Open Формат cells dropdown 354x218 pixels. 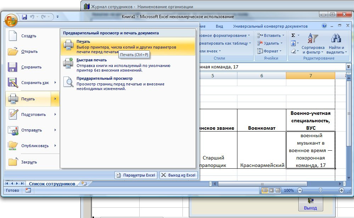click(x=269, y=51)
